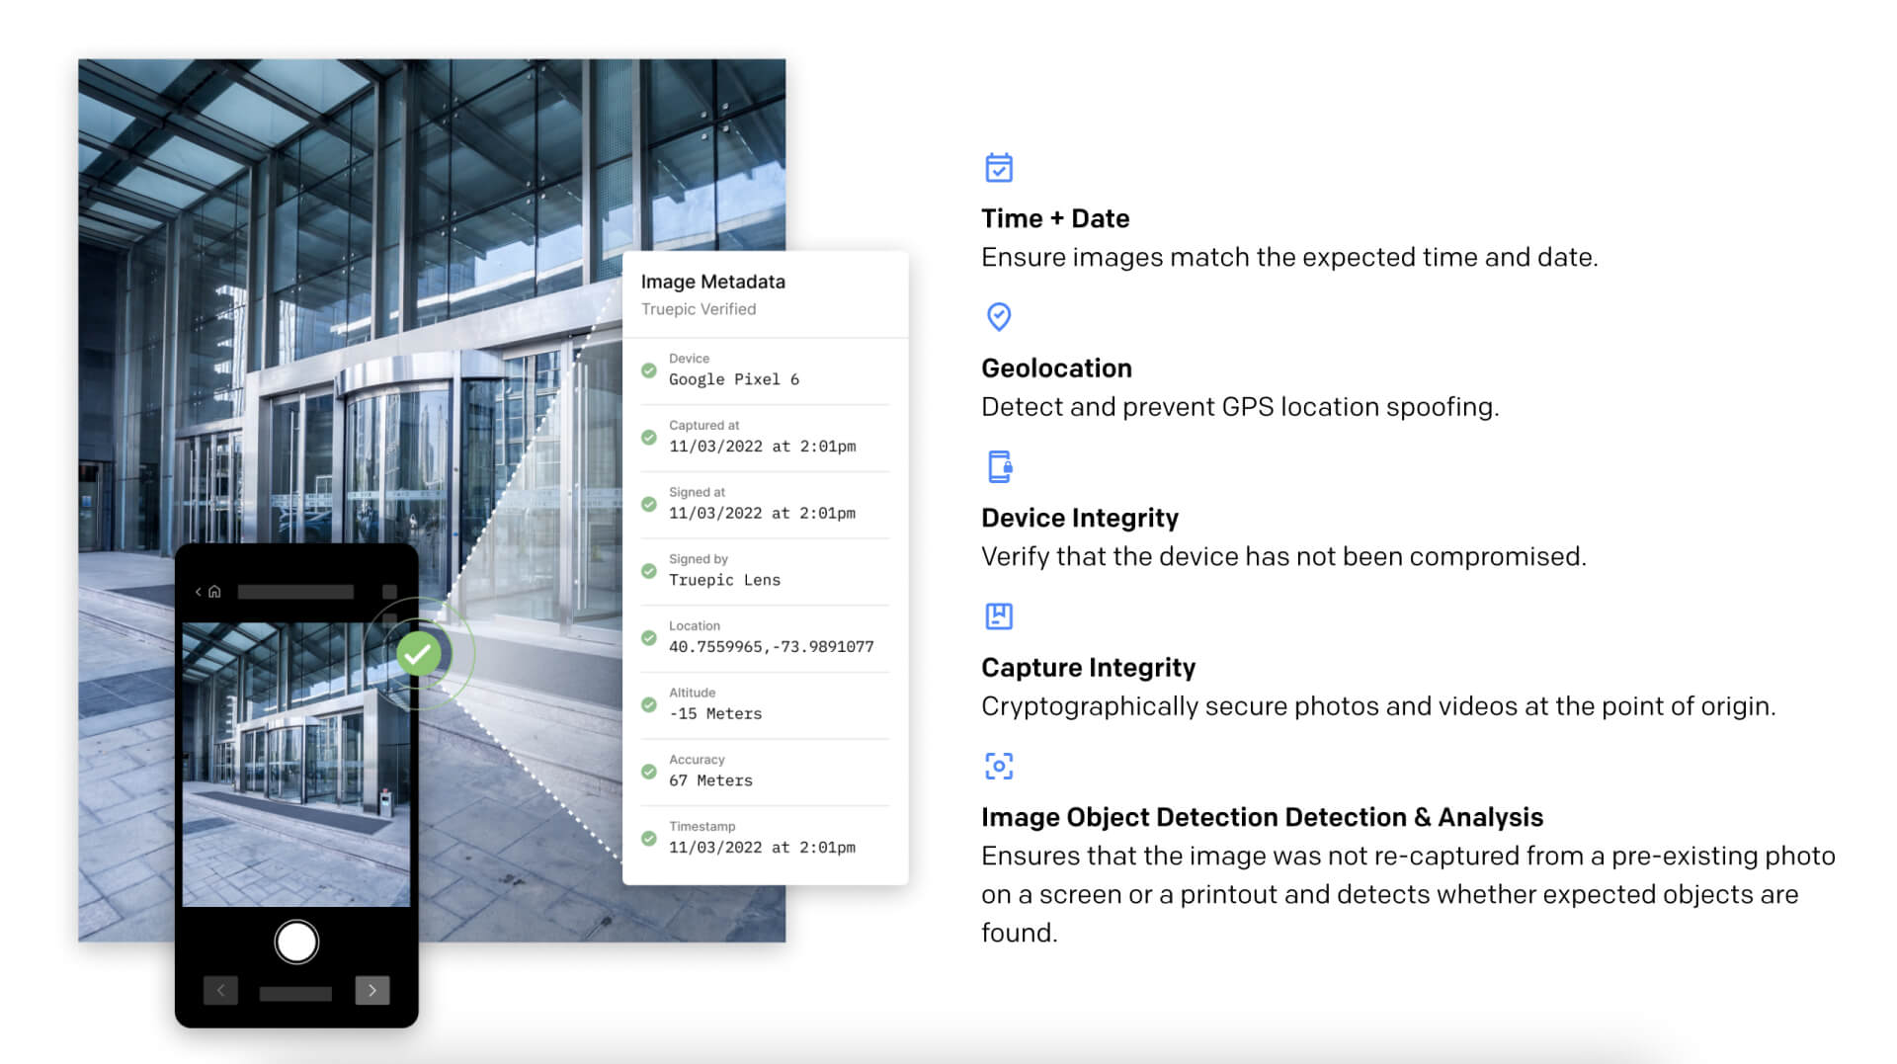Click the Time + Date calendar icon
The height and width of the screenshot is (1064, 1897).
[999, 168]
